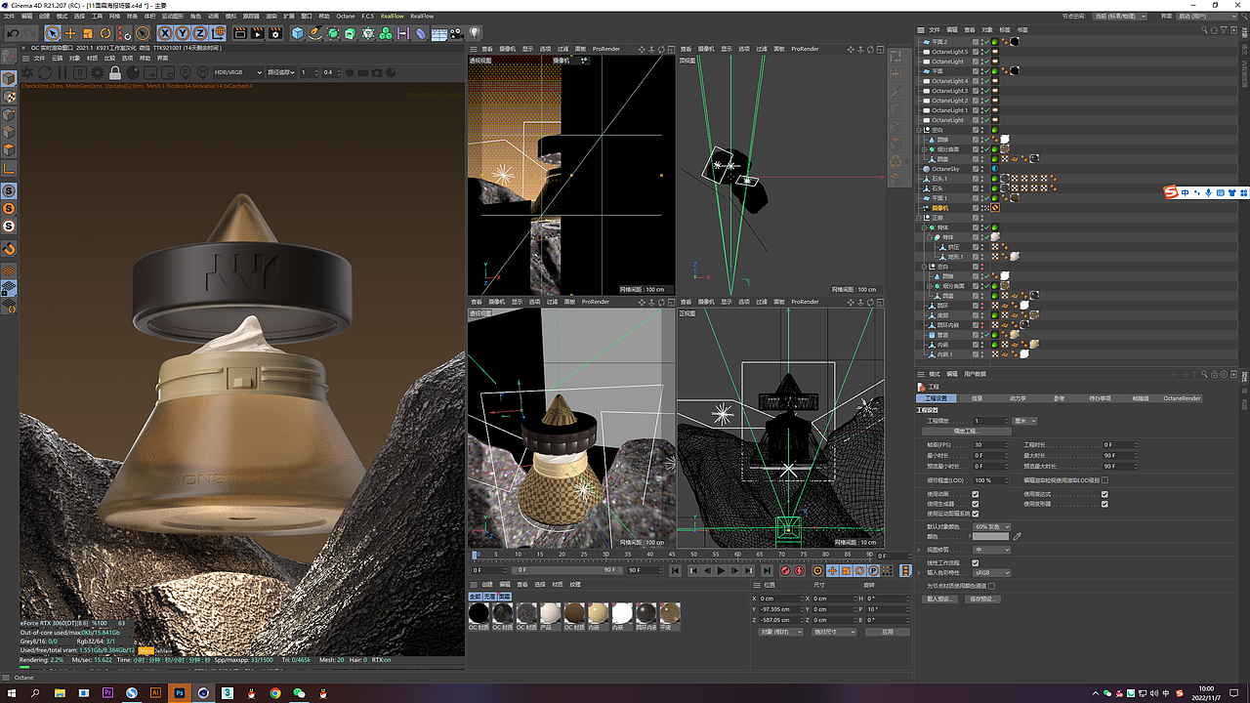This screenshot has width=1250, height=703.
Task: Toggle visibility dot next to 石头.1 object
Action: (981, 178)
